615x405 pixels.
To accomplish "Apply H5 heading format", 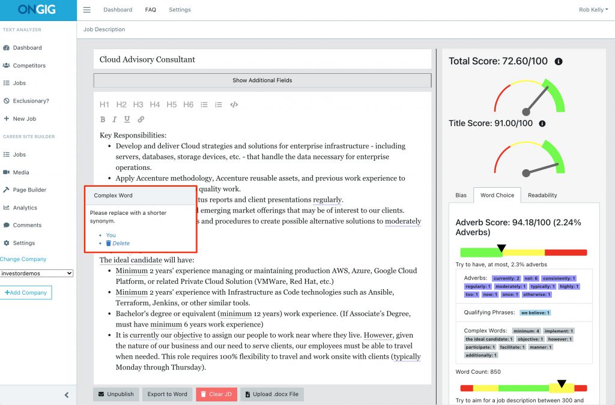I will pyautogui.click(x=171, y=104).
